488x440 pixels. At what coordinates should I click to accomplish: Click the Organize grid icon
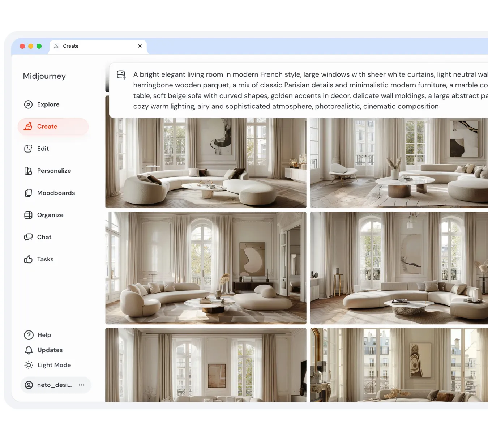[28, 215]
